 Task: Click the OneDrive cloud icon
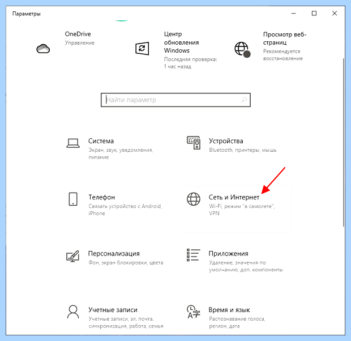[x=43, y=49]
